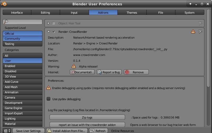This screenshot has width=212, height=133.
Task: Select the Material category
Action: 22,124
